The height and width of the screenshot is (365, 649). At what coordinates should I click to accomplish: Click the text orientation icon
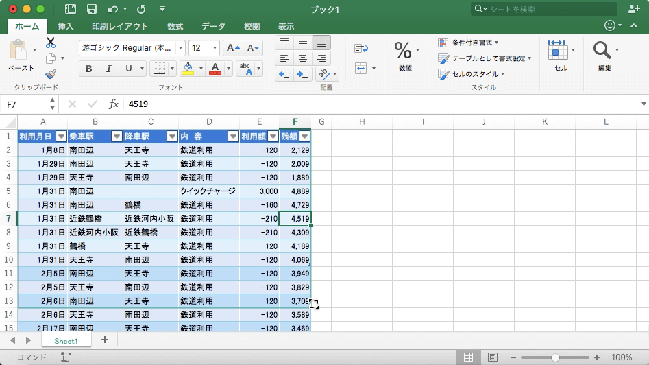[324, 74]
